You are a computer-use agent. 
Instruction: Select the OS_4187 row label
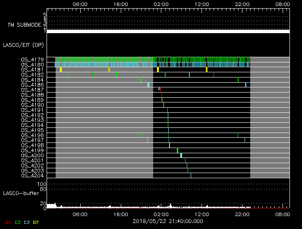point(32,90)
